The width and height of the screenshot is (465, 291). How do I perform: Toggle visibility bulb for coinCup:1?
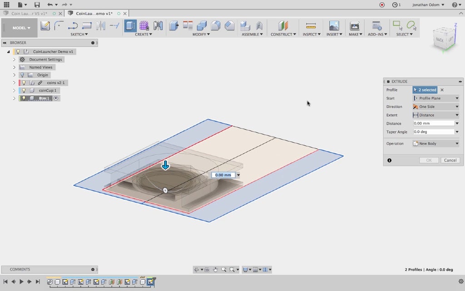(24, 90)
